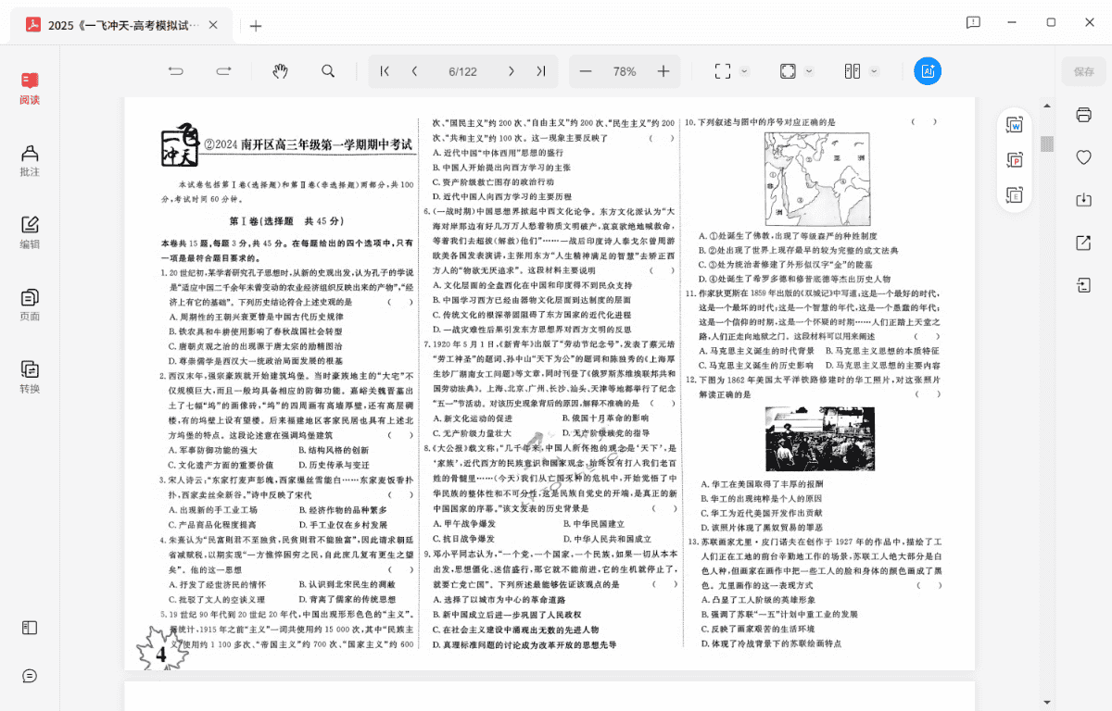Add document to favorites with heart icon

(1083, 157)
